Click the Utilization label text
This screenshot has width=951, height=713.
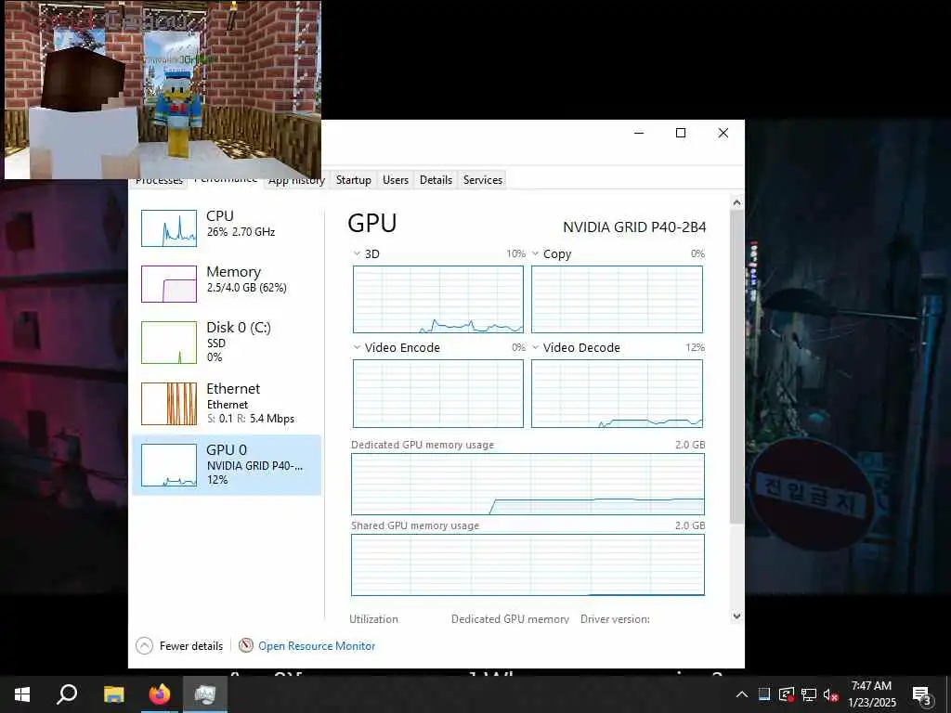373,619
